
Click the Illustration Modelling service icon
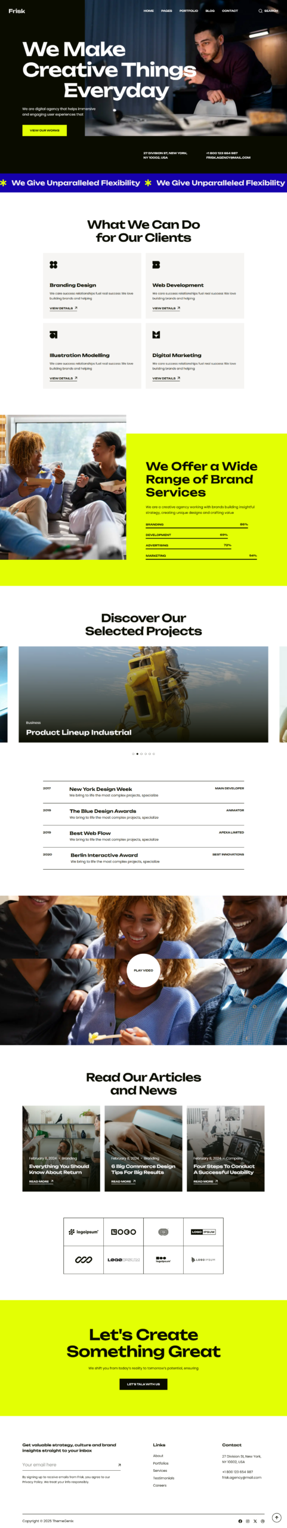[54, 334]
